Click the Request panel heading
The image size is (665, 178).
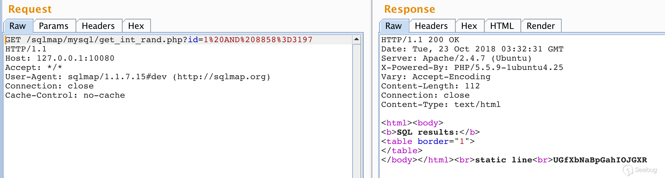[x=30, y=9]
